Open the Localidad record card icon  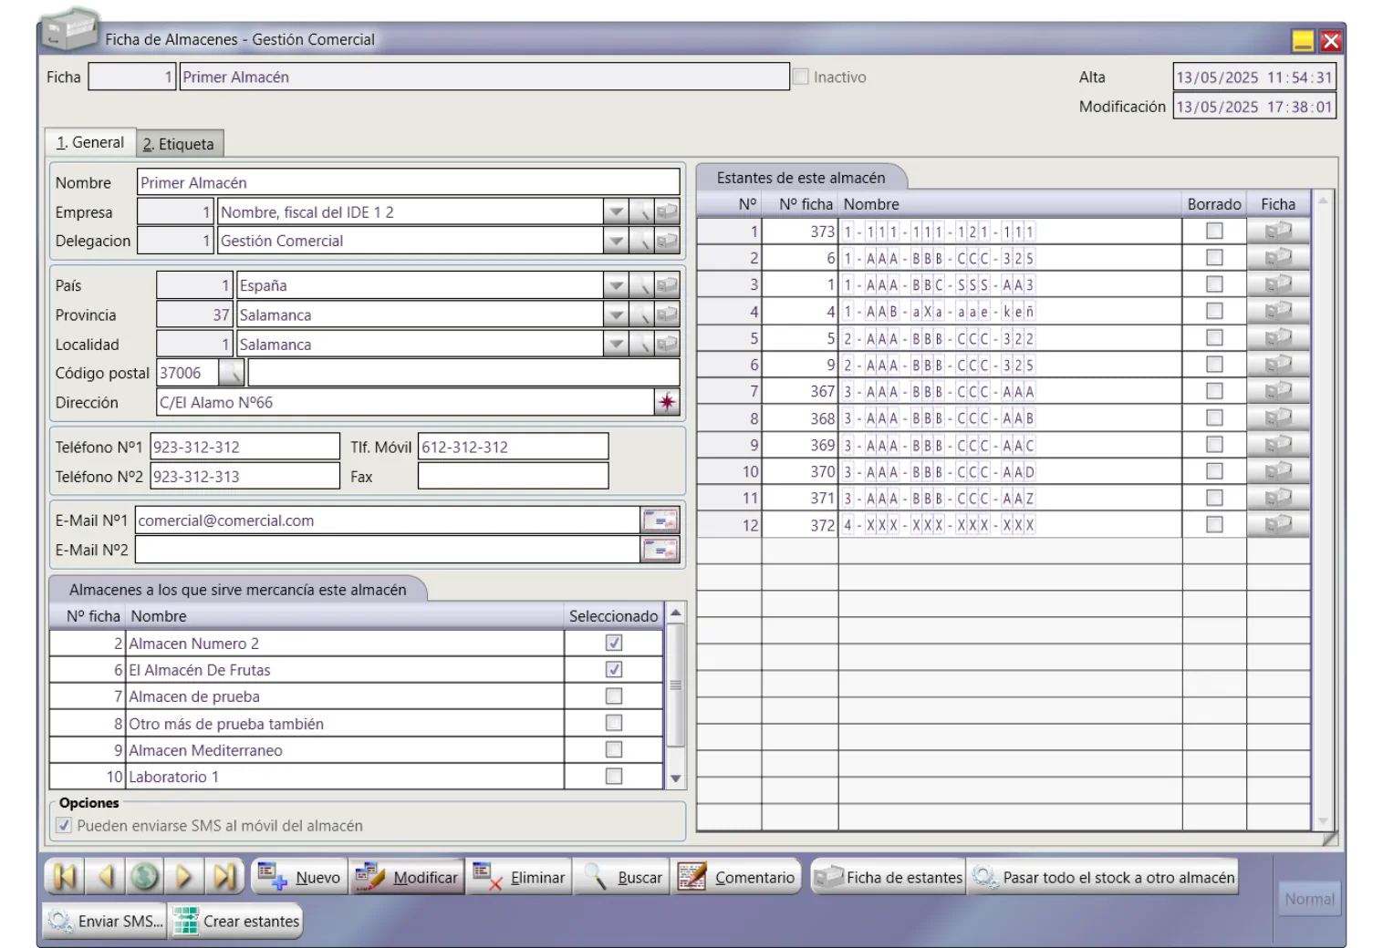668,344
